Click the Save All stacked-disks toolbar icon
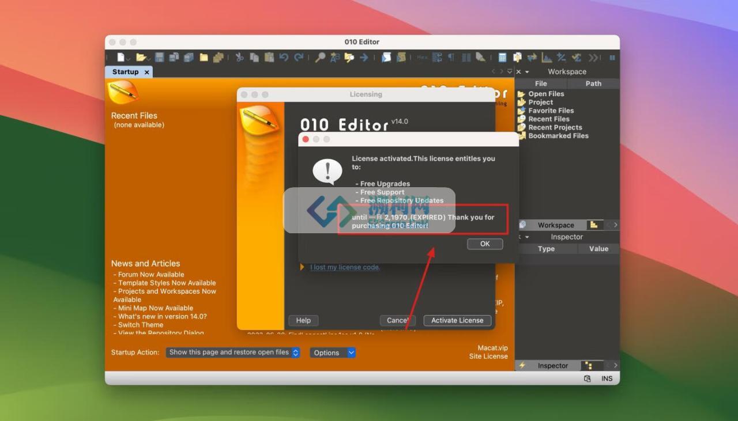This screenshot has height=421, width=738. (174, 57)
